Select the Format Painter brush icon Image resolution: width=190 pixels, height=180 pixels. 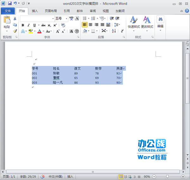pos(15,31)
